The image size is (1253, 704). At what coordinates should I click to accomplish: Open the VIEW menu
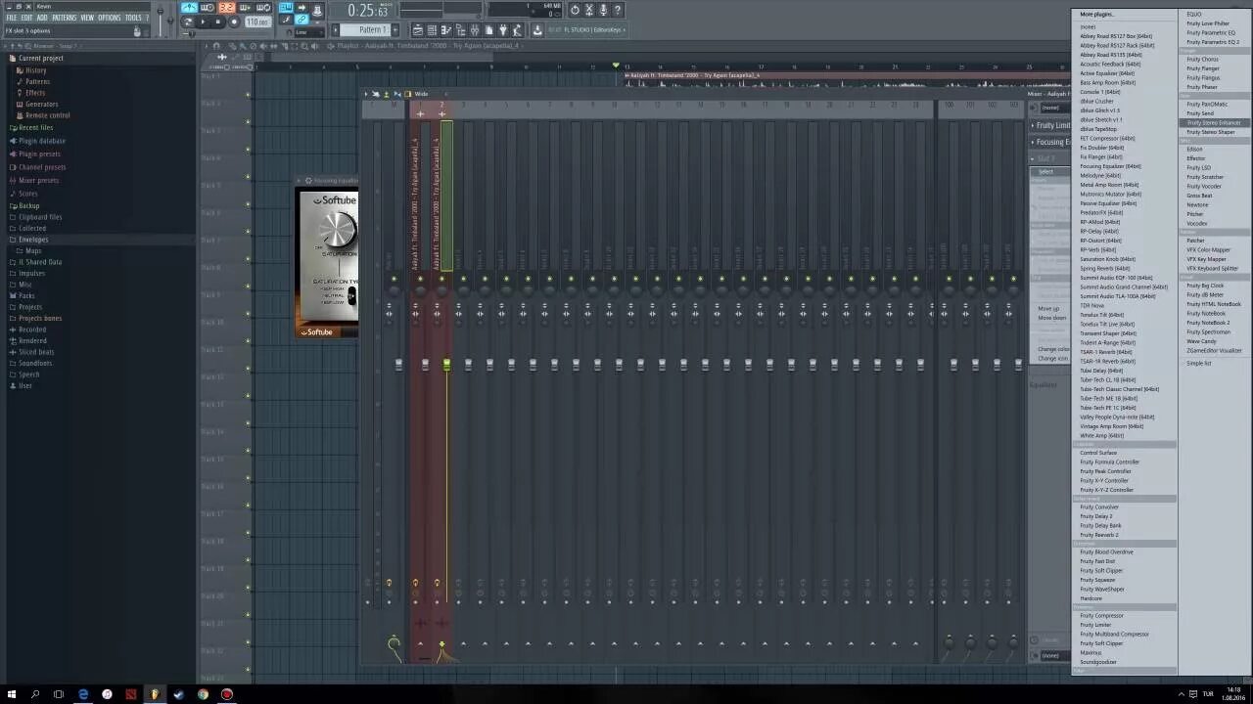click(x=87, y=18)
